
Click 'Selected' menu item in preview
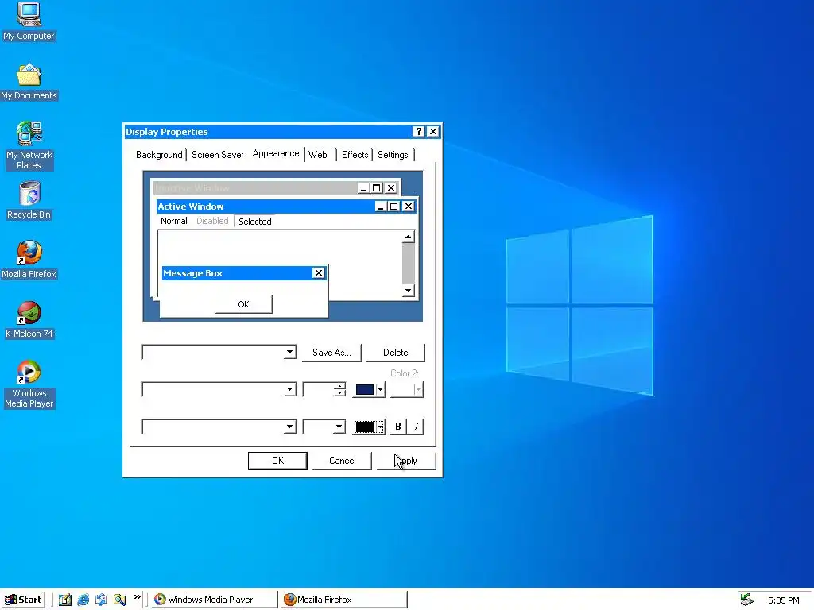coord(255,222)
